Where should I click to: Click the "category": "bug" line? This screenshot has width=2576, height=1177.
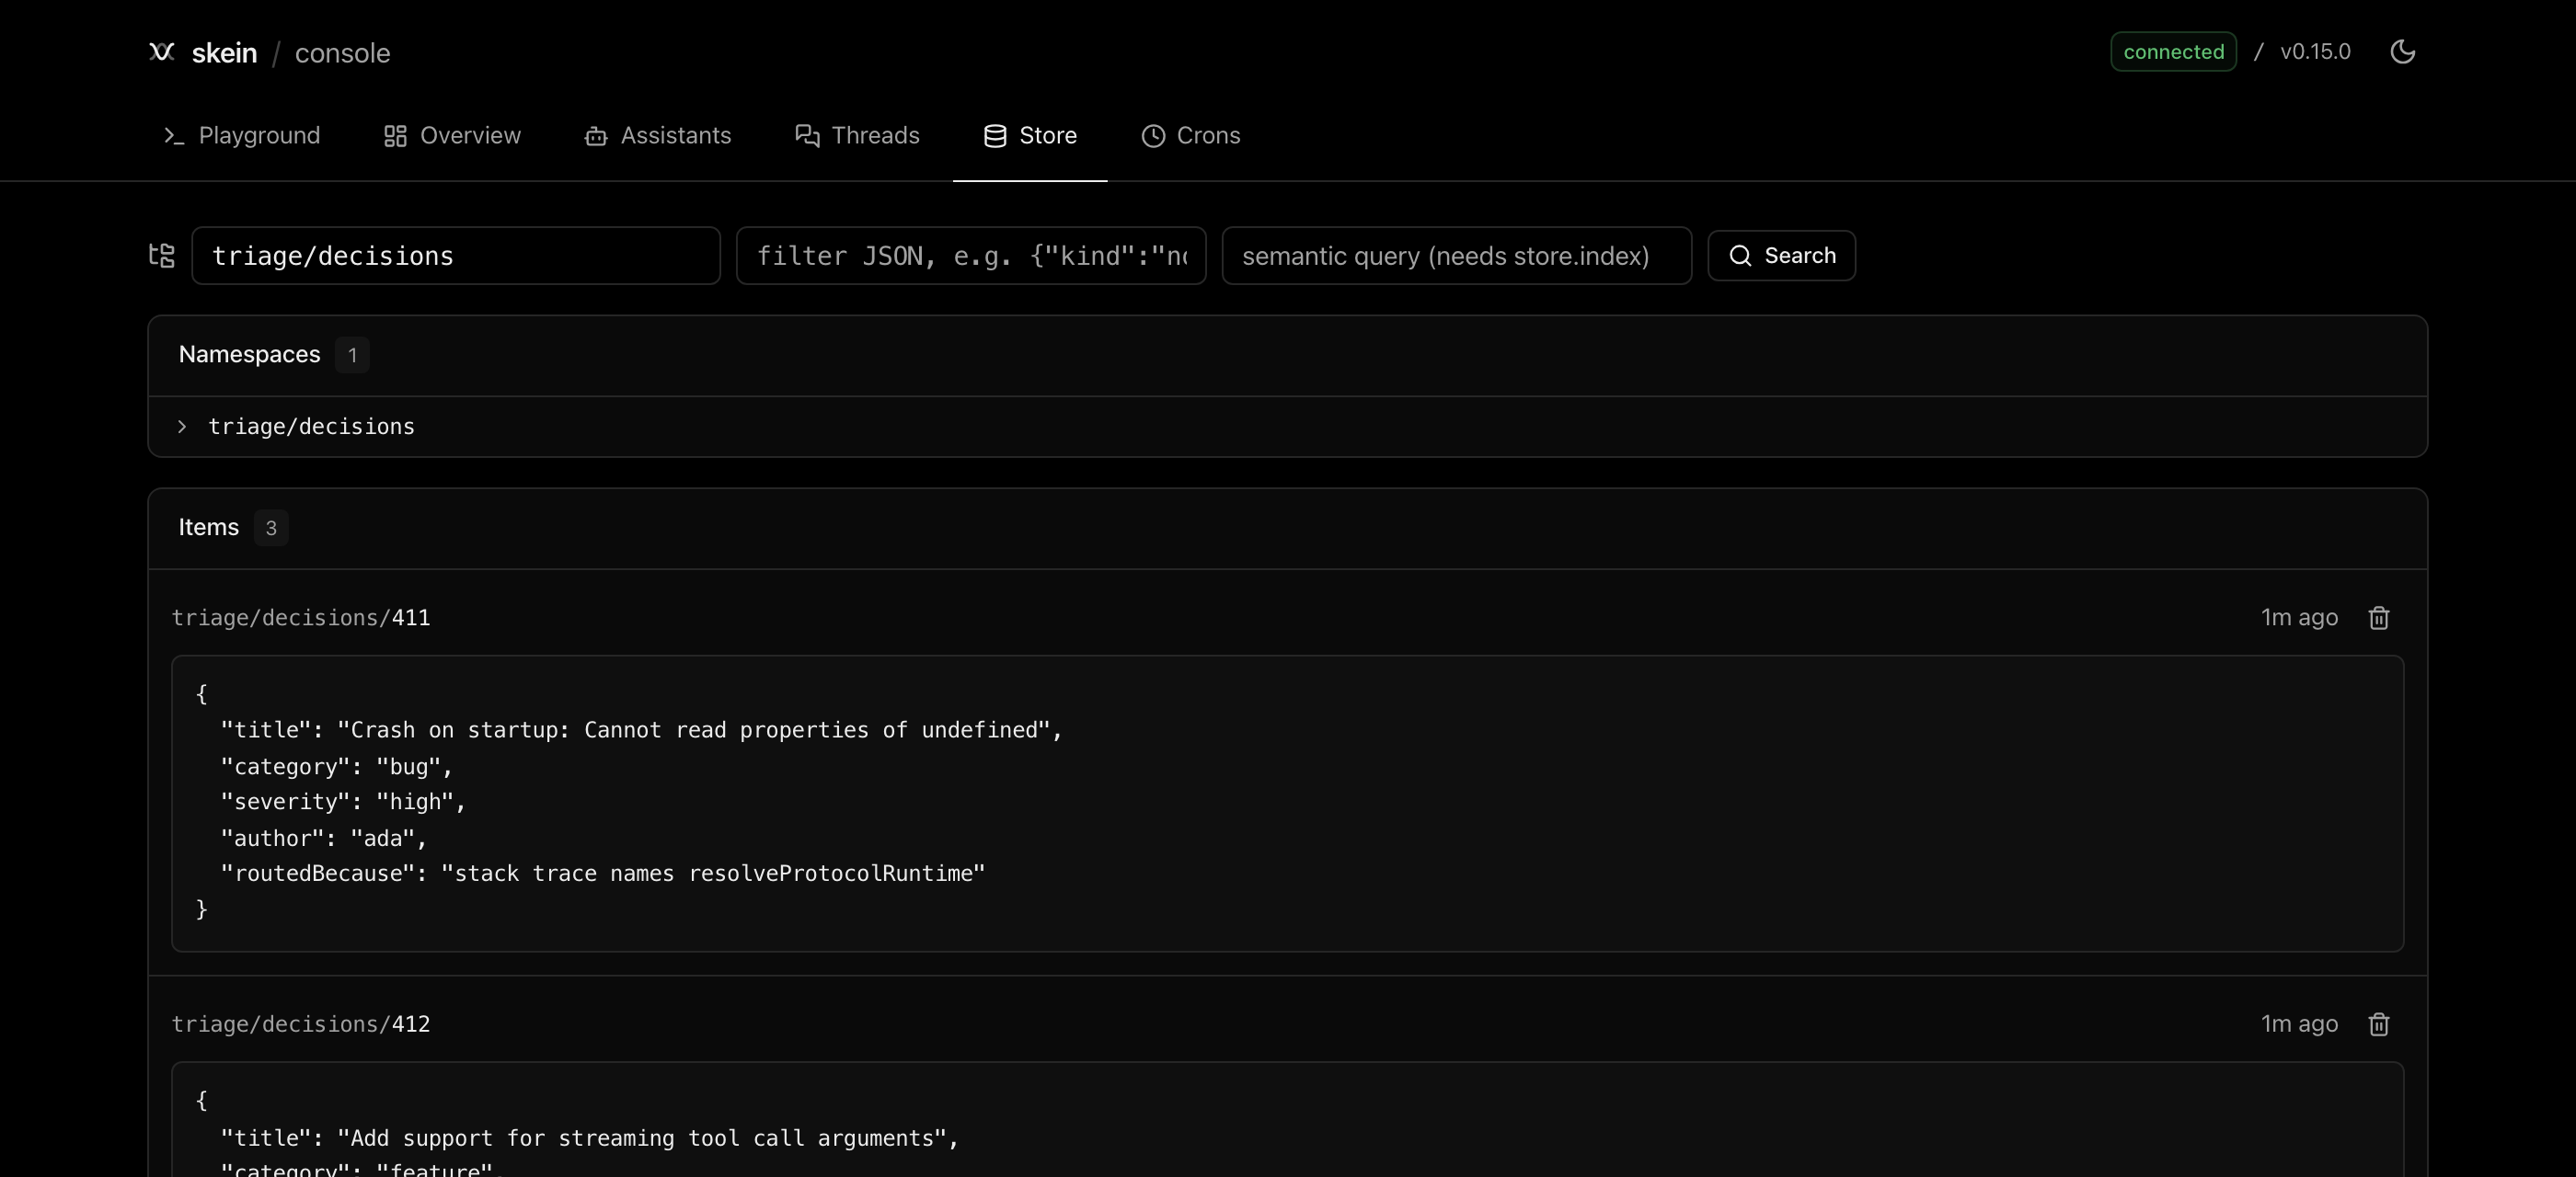337,766
